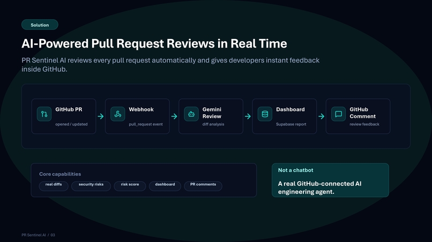432x242 pixels.
Task: Click the arrow between Gemini Review and Dashboard
Action: [248, 116]
